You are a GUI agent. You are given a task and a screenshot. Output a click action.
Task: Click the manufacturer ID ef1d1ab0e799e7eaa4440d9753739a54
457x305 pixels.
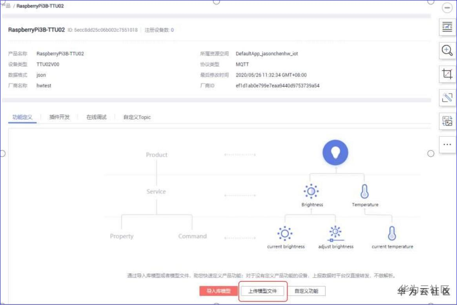click(x=277, y=85)
